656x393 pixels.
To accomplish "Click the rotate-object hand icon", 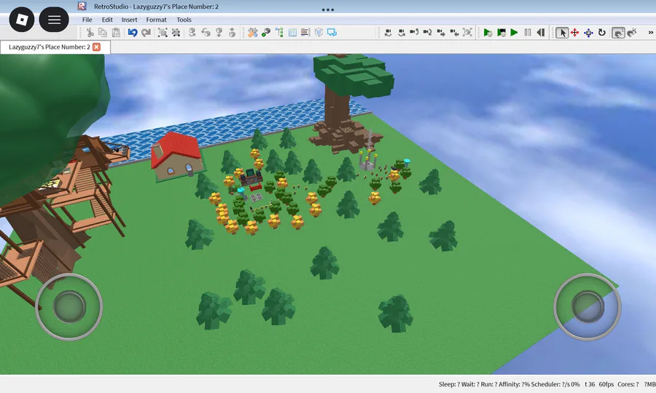I will (x=206, y=33).
